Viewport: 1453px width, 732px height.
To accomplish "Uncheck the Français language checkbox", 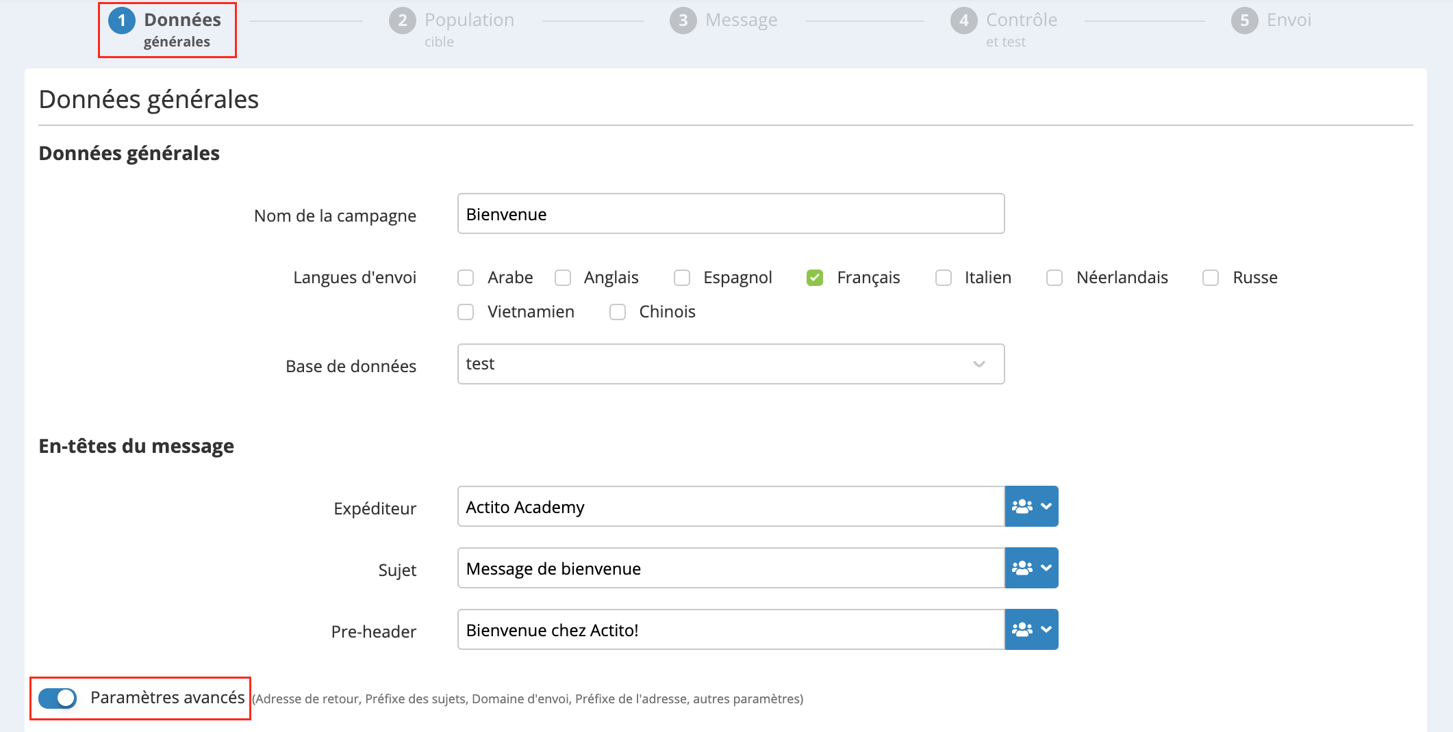I will pos(815,278).
